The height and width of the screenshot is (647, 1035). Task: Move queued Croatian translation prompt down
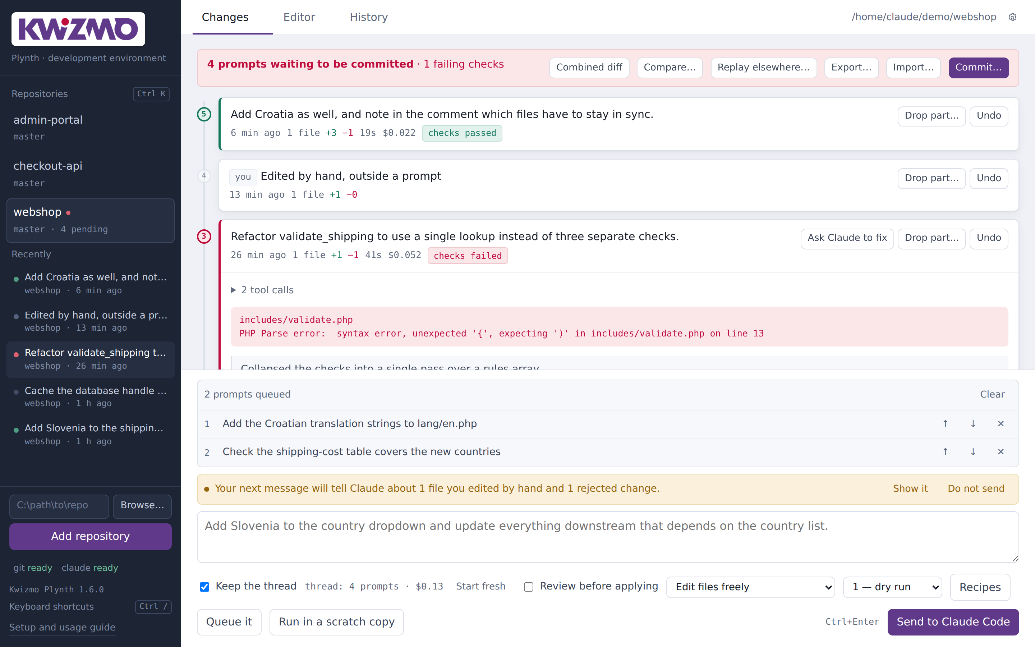(x=973, y=424)
